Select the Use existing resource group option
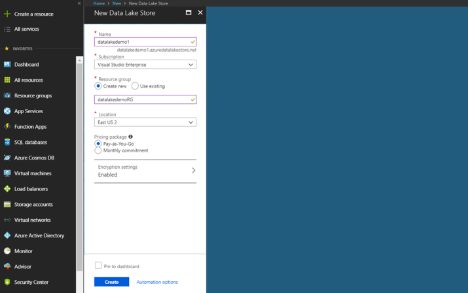 pyautogui.click(x=135, y=86)
